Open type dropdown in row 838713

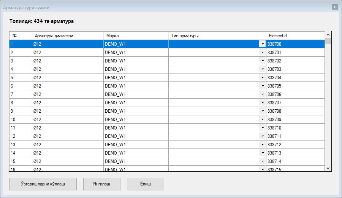pyautogui.click(x=262, y=153)
